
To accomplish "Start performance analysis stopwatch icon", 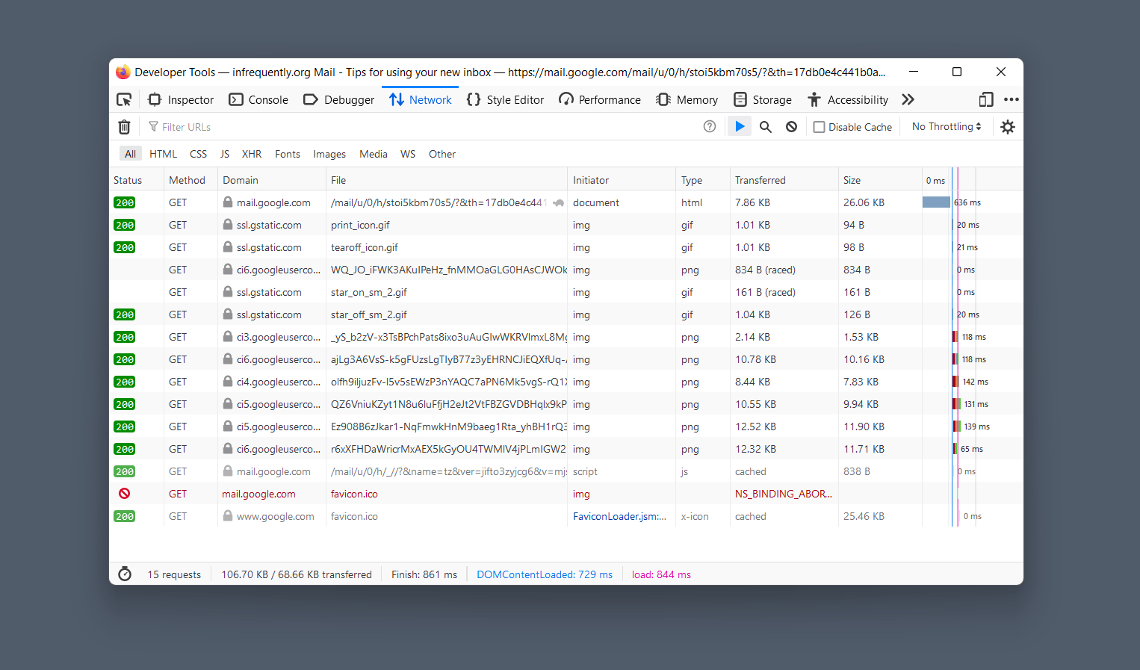I will click(125, 574).
